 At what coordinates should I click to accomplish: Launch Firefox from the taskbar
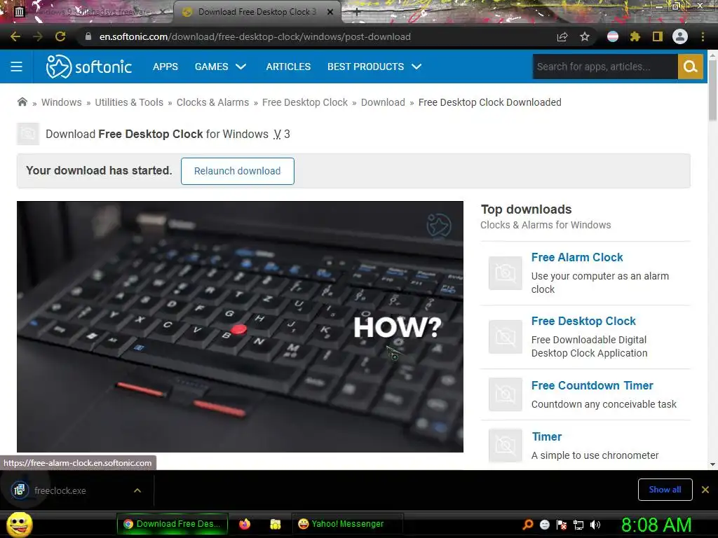(245, 524)
